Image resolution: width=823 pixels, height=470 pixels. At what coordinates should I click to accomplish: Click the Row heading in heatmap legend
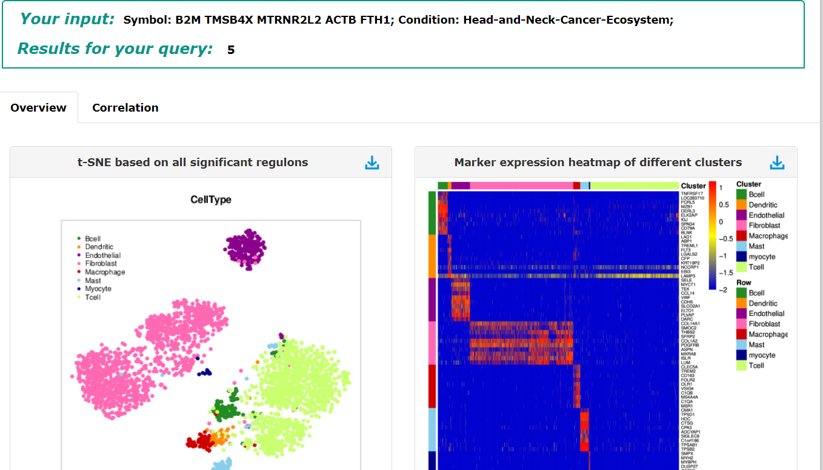pos(744,283)
